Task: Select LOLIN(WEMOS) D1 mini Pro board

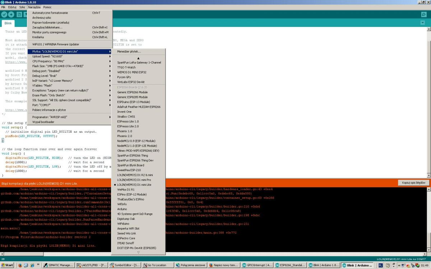Action: tap(139, 180)
